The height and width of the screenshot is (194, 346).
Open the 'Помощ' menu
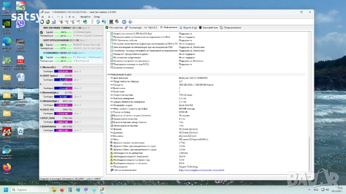[x=97, y=17]
